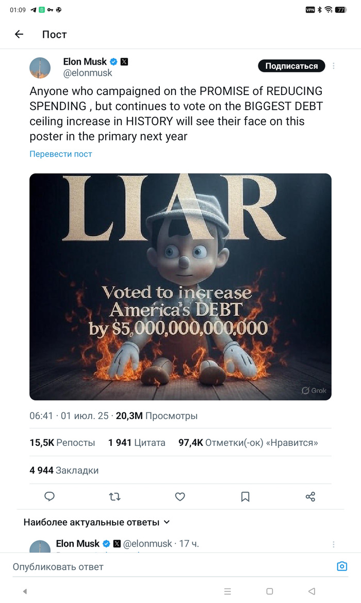The image size is (361, 603).
Task: Like the post with heart icon
Action: pos(180,497)
